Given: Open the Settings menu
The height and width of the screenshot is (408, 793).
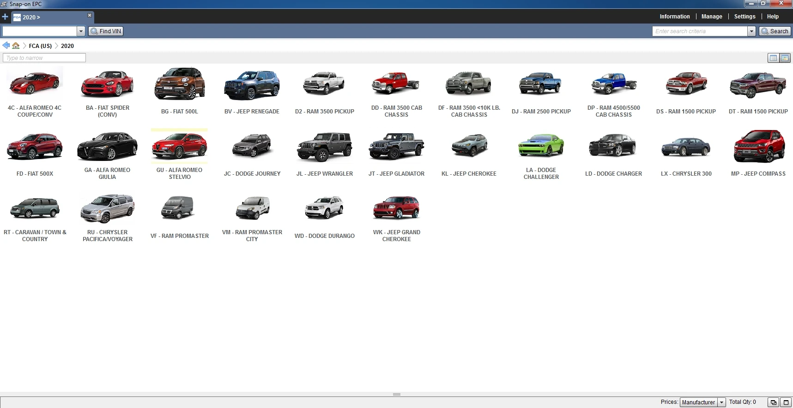Looking at the screenshot, I should pos(745,17).
